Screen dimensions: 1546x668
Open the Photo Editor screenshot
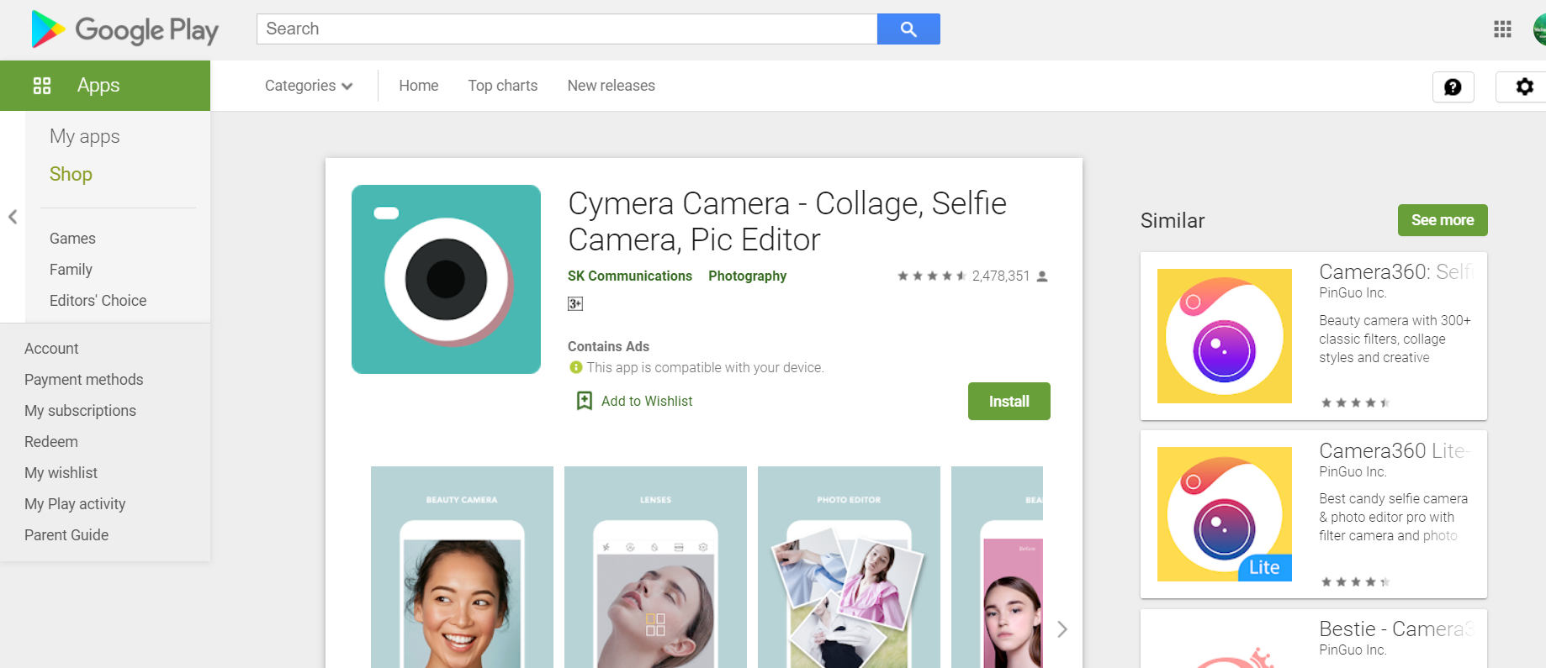coord(849,567)
